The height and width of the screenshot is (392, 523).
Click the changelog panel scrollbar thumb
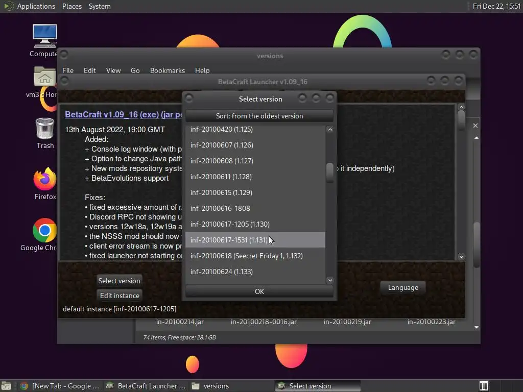[x=461, y=120]
